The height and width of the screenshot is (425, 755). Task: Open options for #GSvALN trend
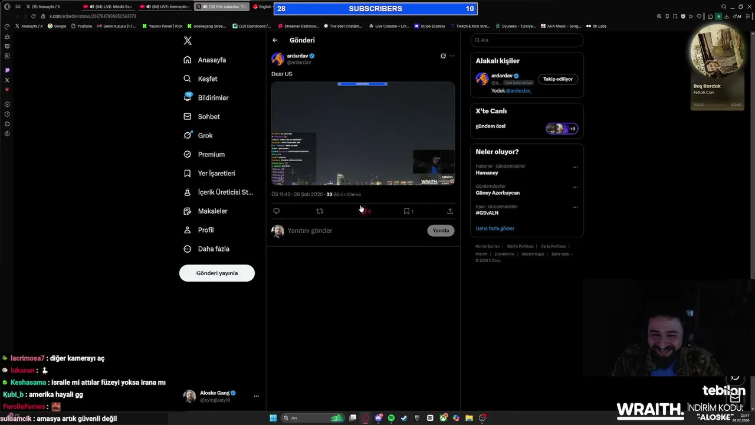(x=576, y=207)
